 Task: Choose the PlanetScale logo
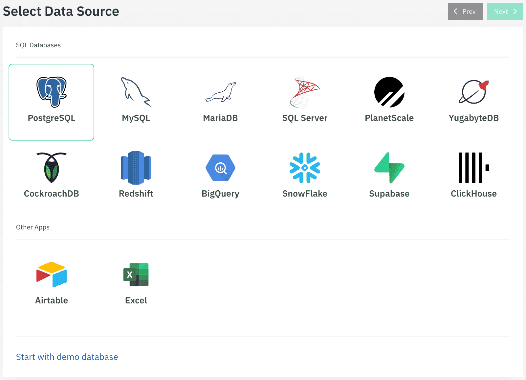[x=389, y=92]
